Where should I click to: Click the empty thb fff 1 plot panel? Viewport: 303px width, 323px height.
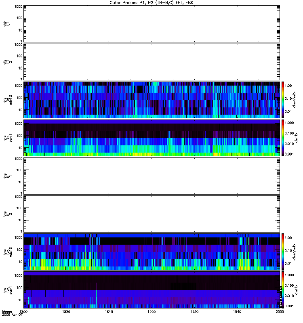(x=152, y=24)
